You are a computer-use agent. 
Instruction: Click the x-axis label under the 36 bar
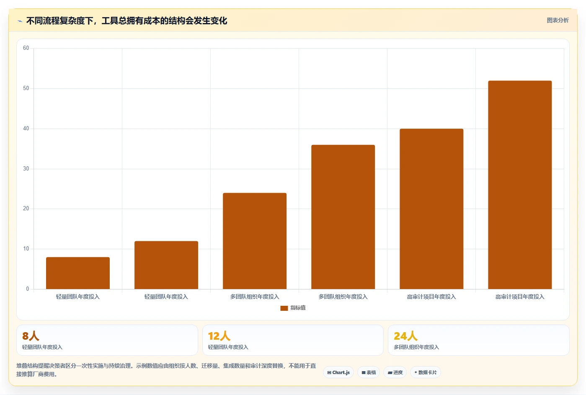[343, 297]
